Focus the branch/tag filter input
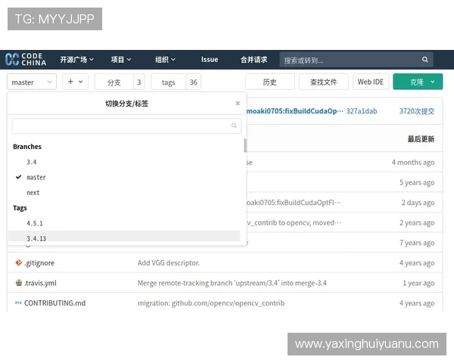The height and width of the screenshot is (363, 454). pos(127,126)
